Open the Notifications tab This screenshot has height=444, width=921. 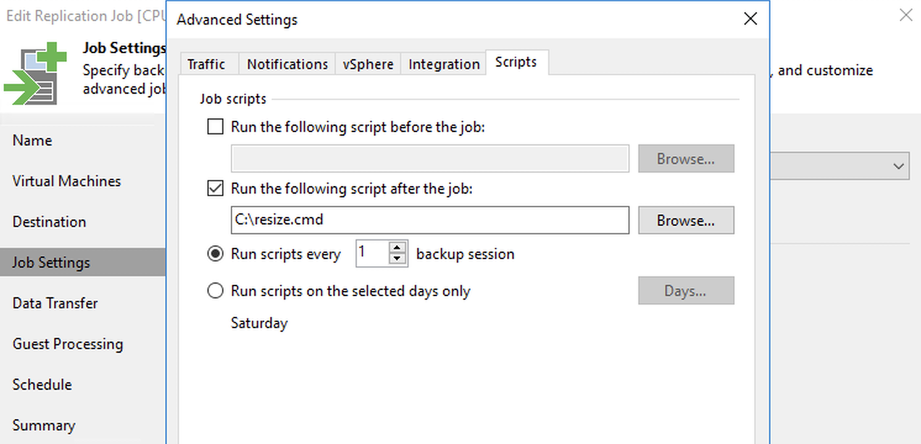(x=287, y=64)
